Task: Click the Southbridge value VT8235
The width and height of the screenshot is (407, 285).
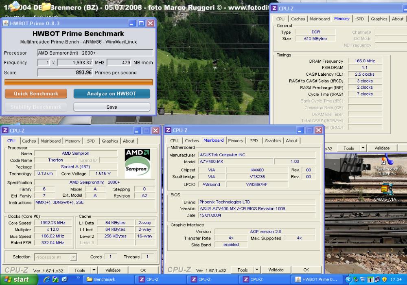Action: (257, 177)
